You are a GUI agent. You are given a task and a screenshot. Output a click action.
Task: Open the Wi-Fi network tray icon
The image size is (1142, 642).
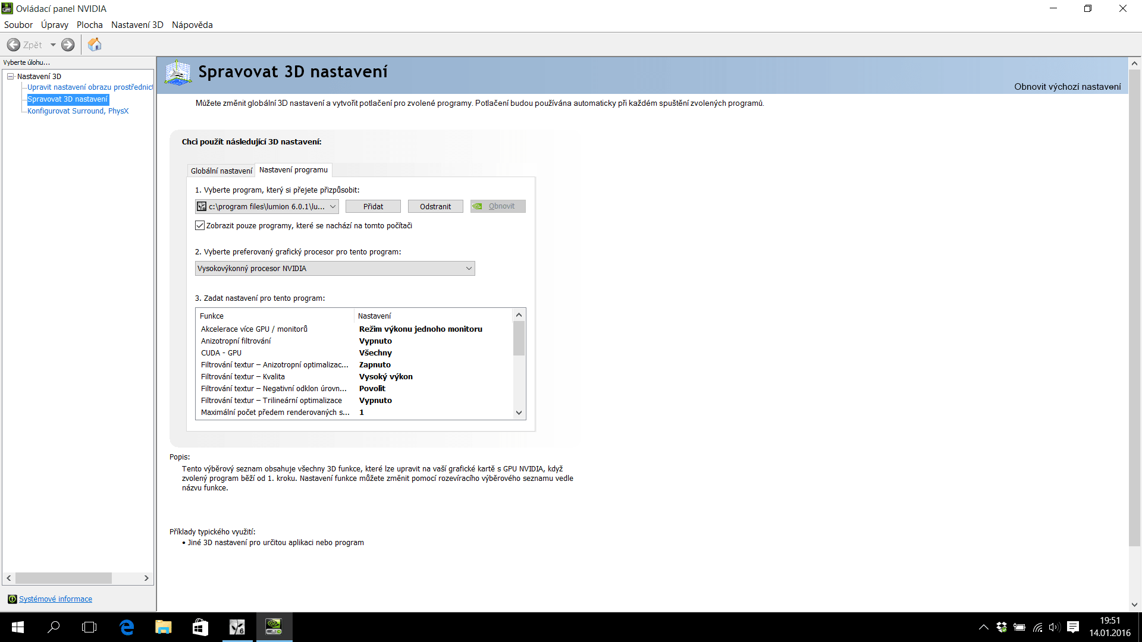pos(1038,627)
